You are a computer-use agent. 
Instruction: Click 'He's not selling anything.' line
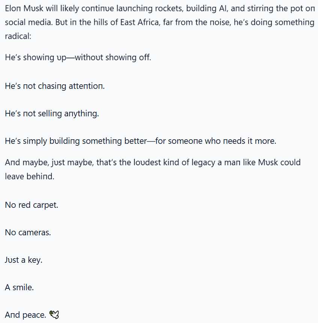52,114
